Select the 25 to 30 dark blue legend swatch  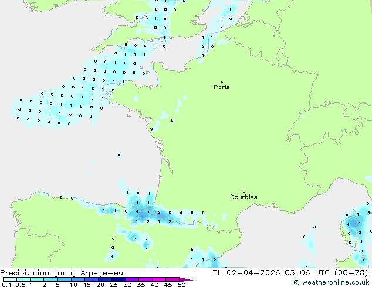pyautogui.click(x=118, y=279)
